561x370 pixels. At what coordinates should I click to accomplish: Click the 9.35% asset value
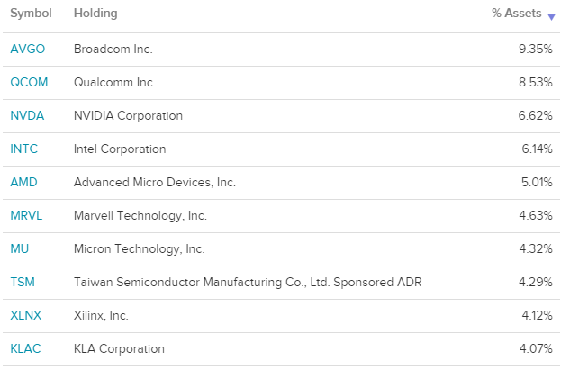point(536,49)
